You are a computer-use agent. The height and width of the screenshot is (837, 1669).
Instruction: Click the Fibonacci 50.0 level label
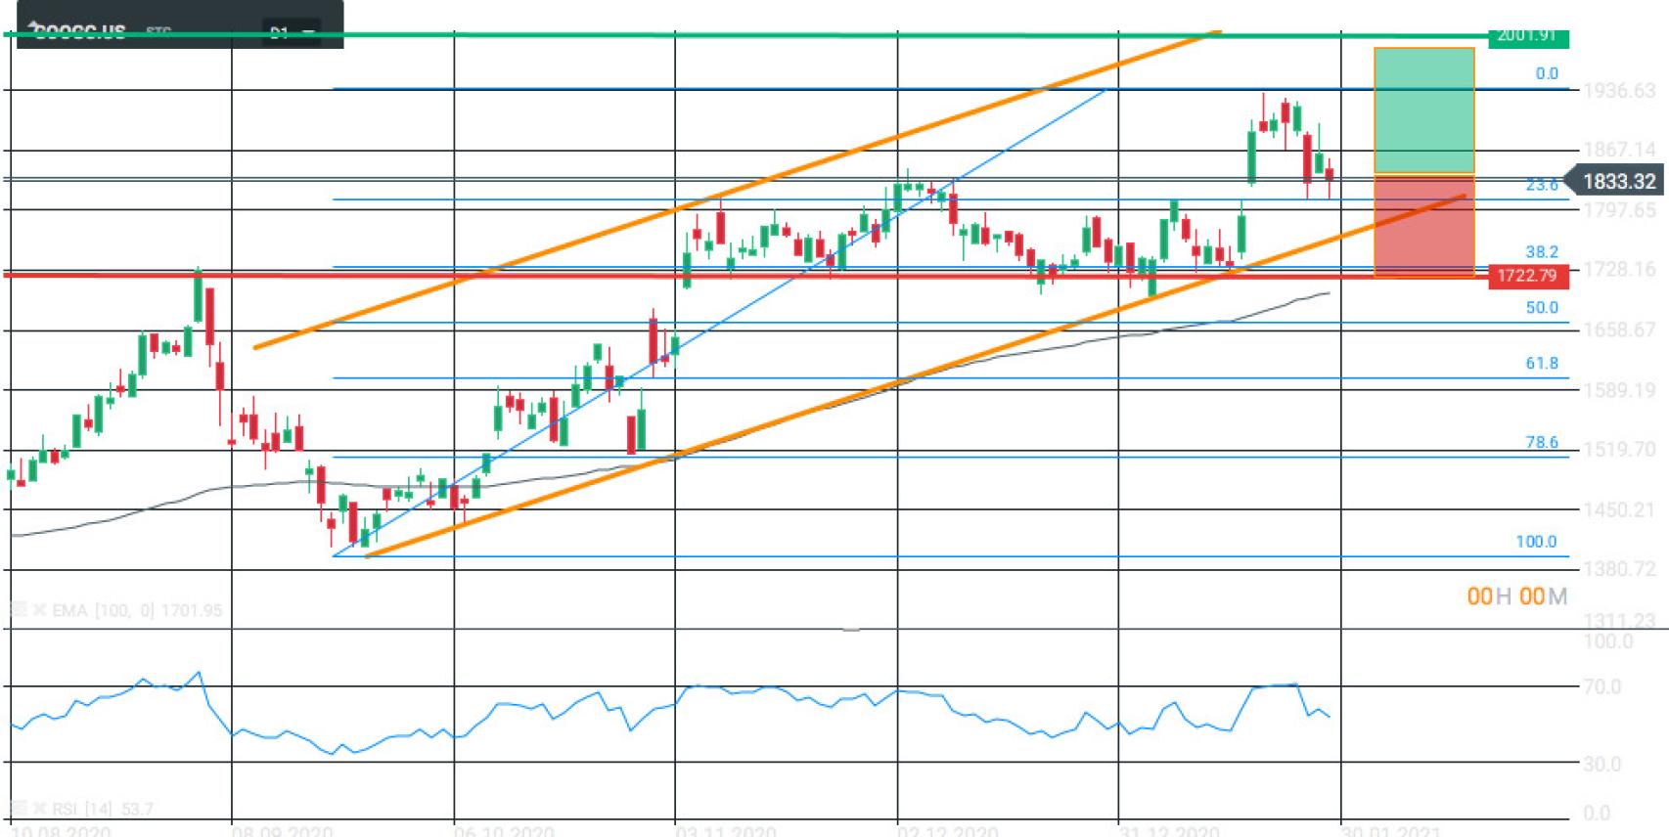pos(1542,307)
